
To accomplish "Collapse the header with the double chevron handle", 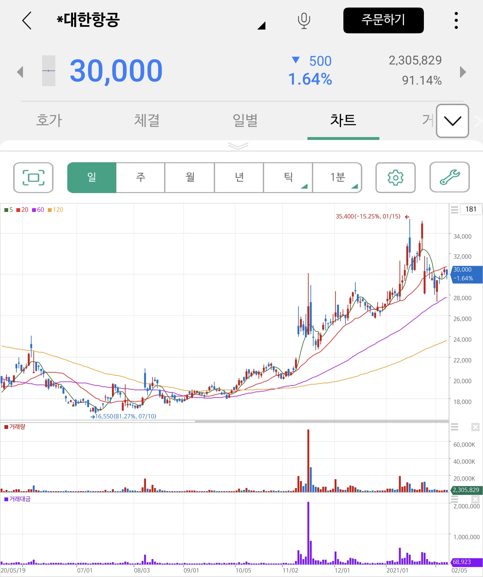I will tap(238, 146).
